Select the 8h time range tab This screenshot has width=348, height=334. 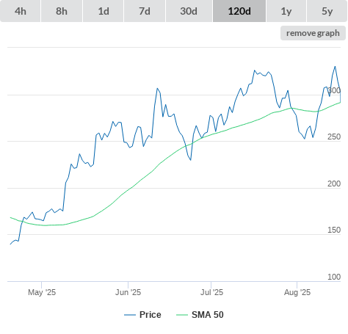(x=62, y=11)
